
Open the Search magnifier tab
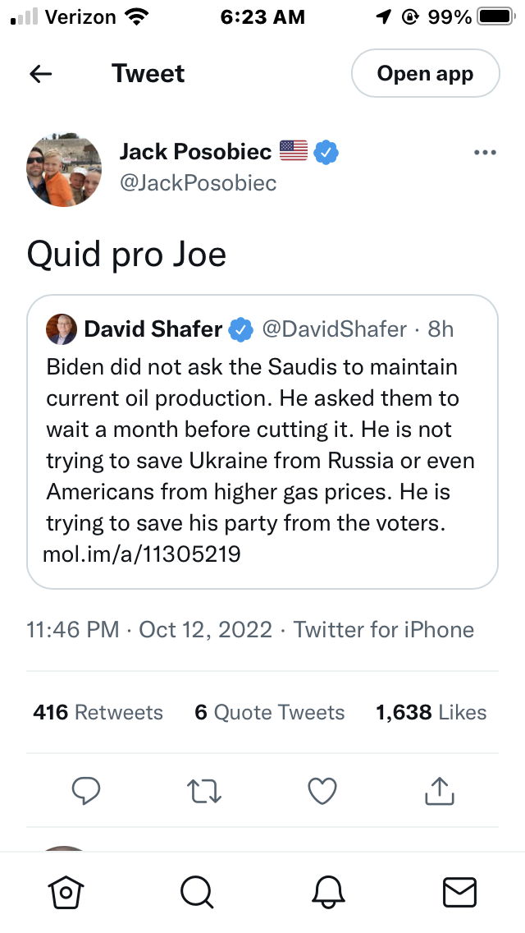point(197,891)
